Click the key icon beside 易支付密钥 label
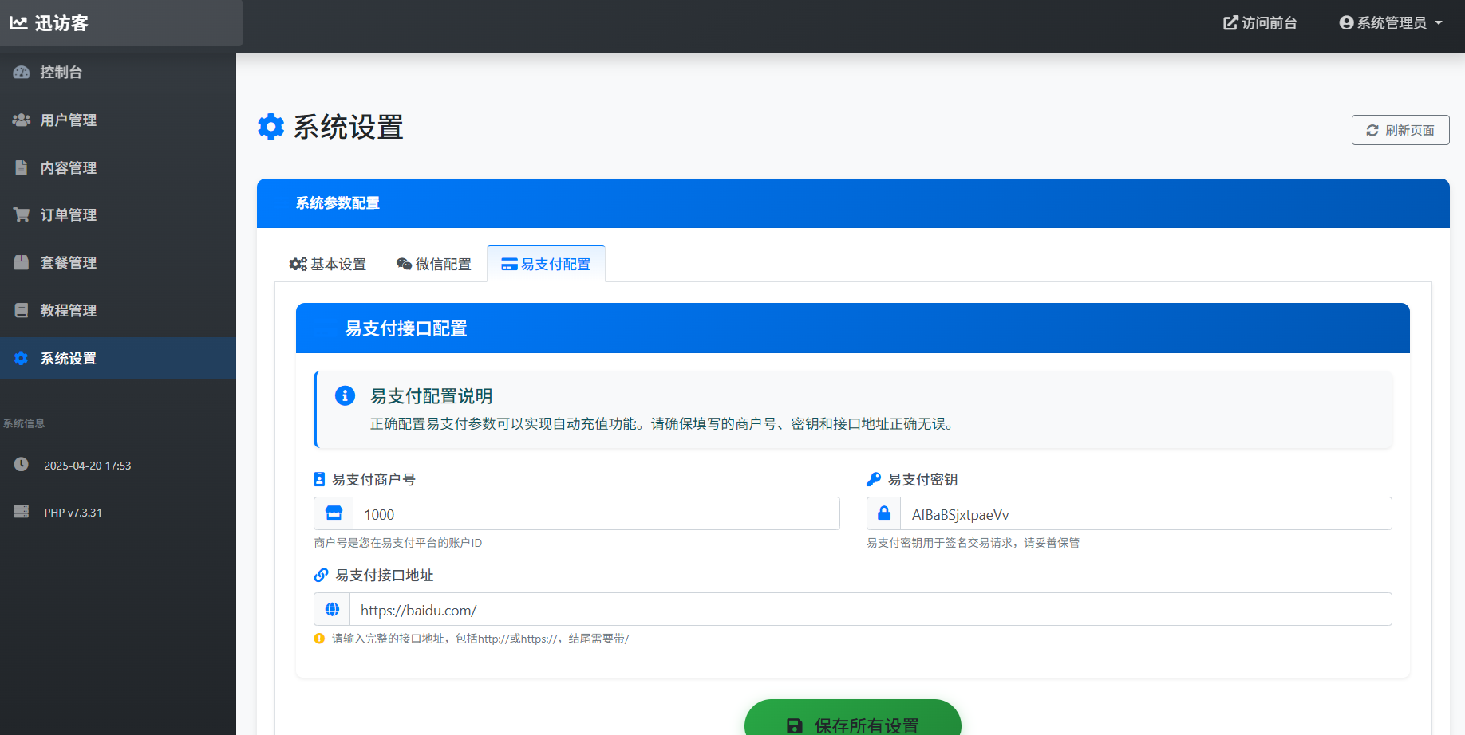Viewport: 1465px width, 735px height. 874,479
